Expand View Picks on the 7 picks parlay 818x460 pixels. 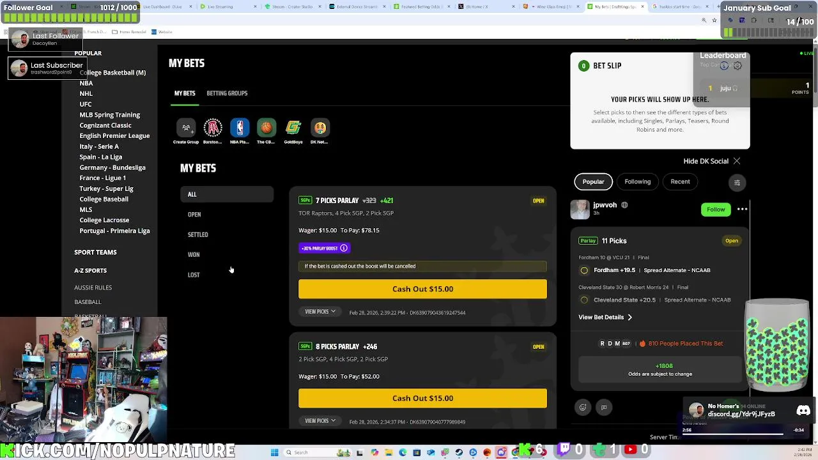point(320,312)
